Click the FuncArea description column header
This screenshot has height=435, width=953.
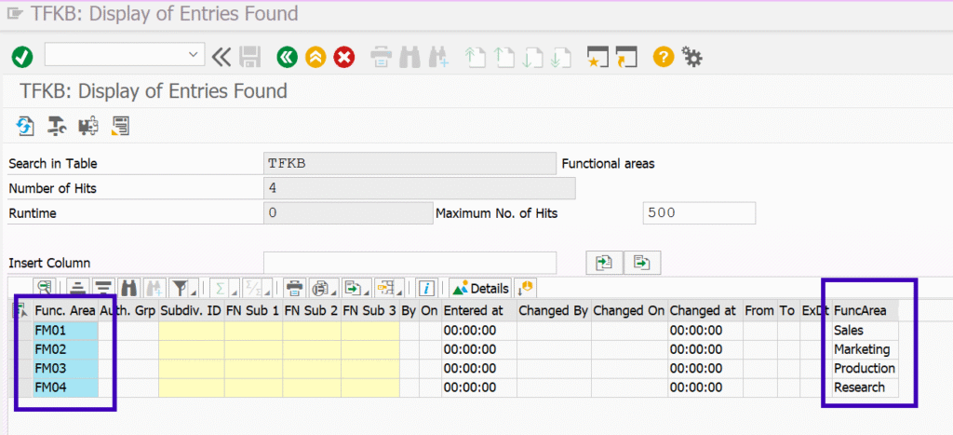866,310
